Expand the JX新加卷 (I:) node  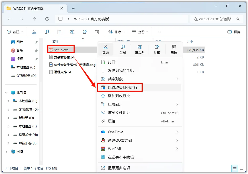(9, 143)
